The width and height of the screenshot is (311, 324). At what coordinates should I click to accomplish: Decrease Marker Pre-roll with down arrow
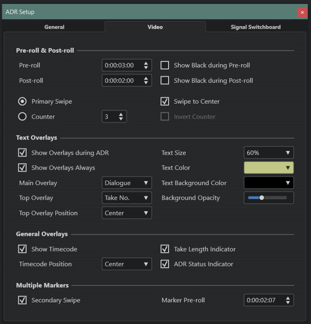click(288, 302)
